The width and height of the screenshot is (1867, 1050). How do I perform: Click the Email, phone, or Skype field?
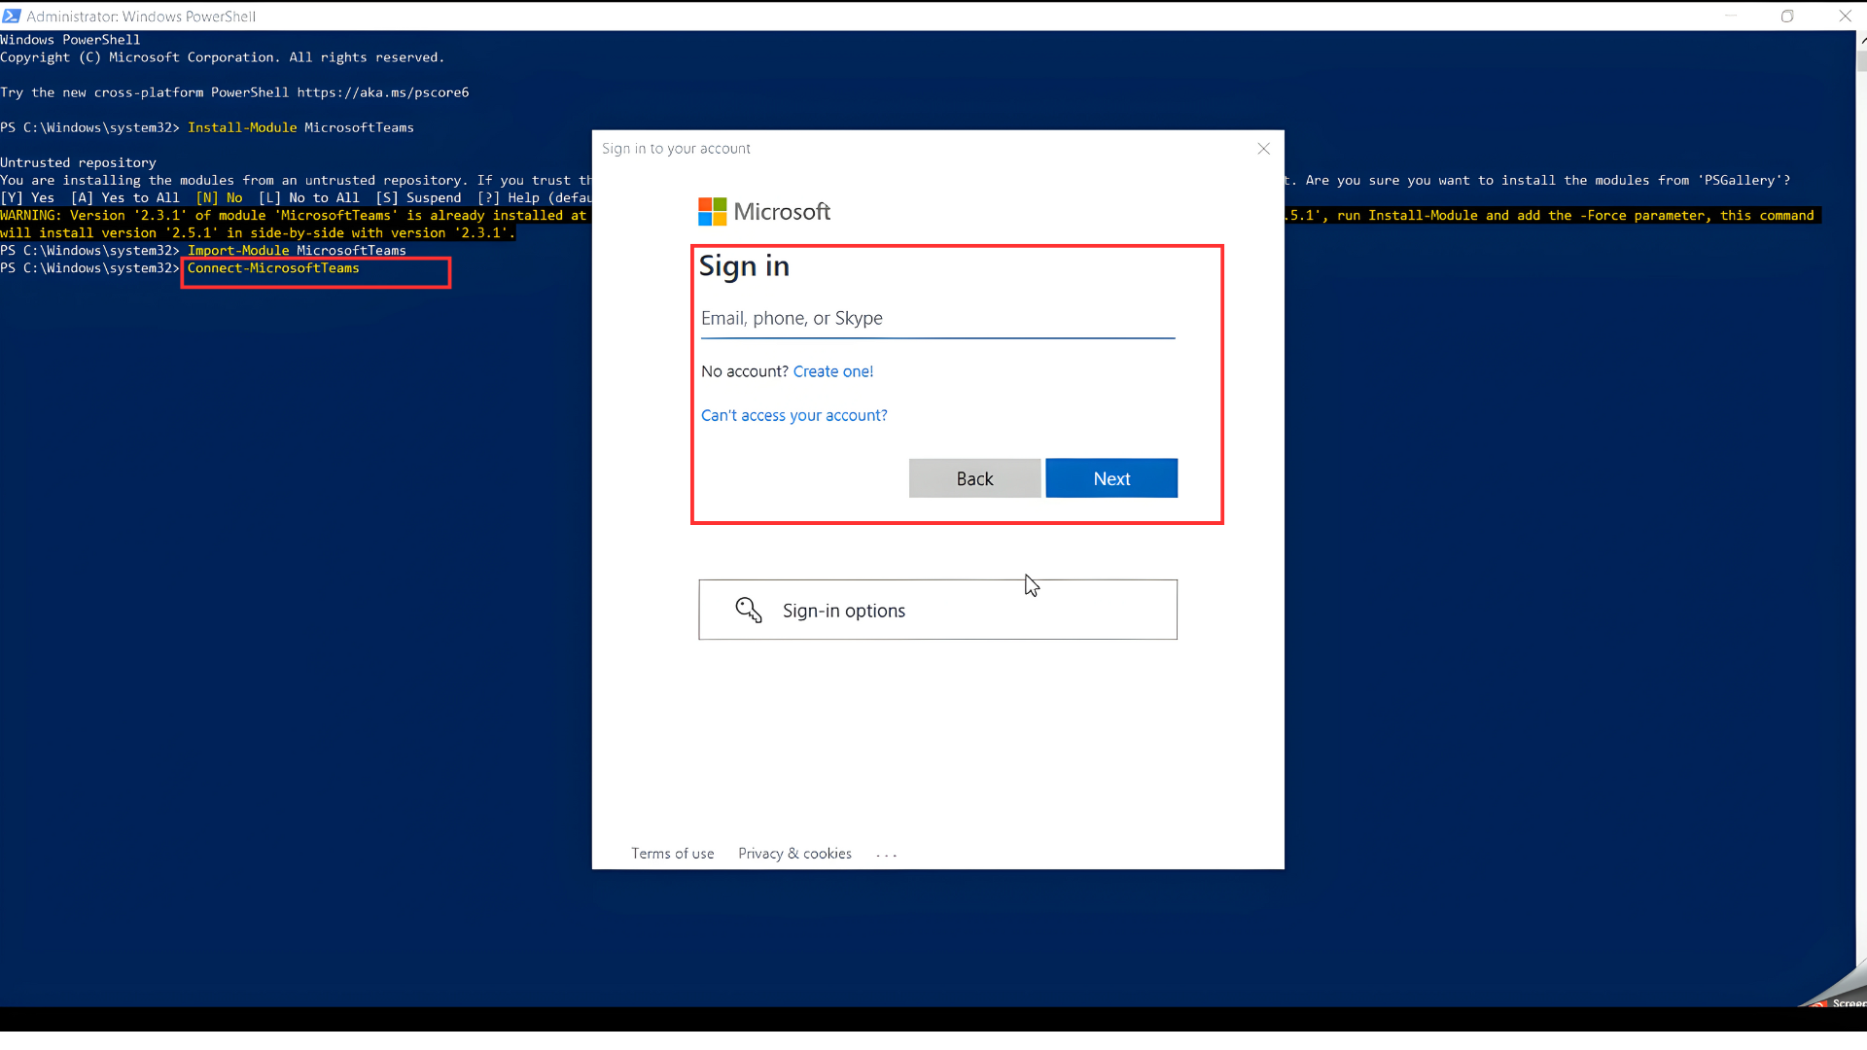(x=937, y=319)
